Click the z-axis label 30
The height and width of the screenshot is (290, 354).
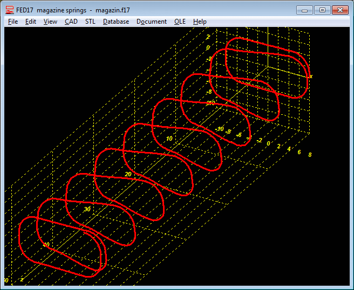[87, 209]
